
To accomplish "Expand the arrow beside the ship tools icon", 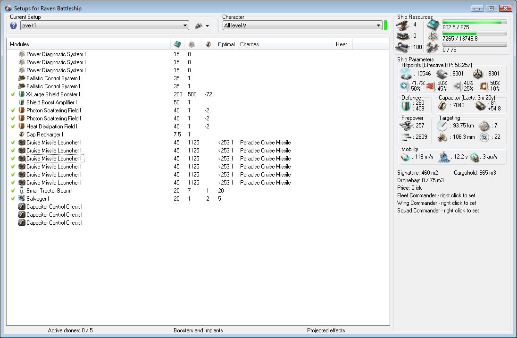I will [x=207, y=26].
